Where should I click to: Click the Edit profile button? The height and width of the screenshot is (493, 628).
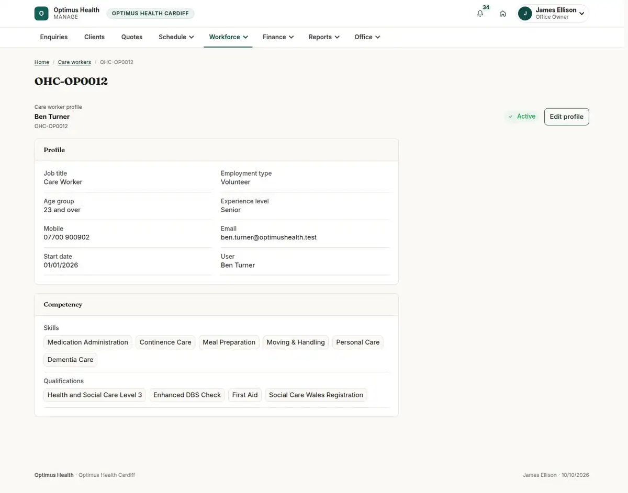point(566,117)
